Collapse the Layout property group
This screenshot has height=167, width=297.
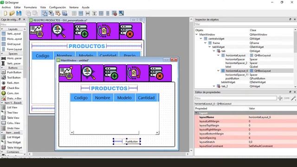pos(196,113)
